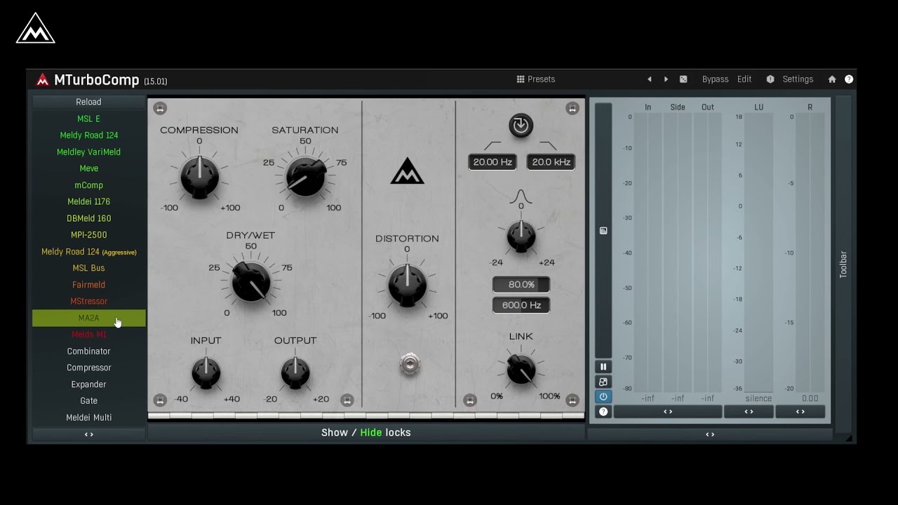Go to the previous preset arrow
This screenshot has height=505, width=898.
[x=649, y=79]
